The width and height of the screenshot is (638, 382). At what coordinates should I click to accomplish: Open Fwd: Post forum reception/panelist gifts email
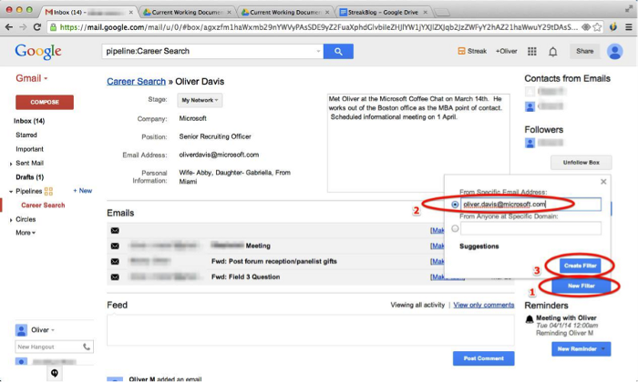273,261
